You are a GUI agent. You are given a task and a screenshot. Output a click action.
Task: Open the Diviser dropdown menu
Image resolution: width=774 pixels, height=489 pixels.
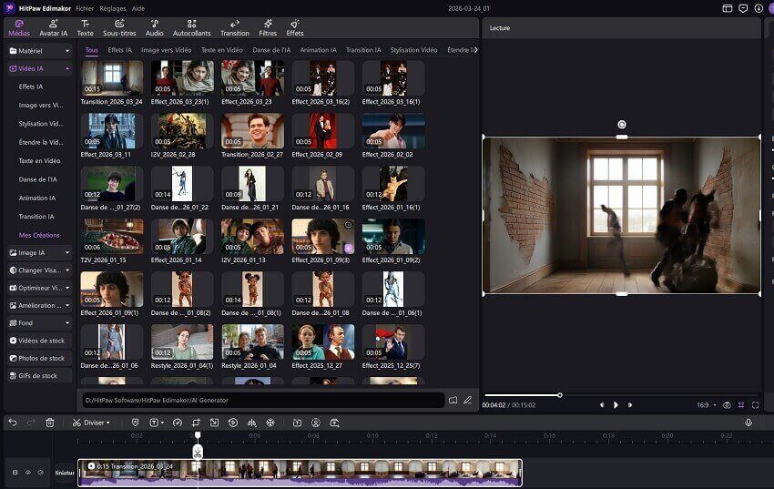(x=92, y=423)
